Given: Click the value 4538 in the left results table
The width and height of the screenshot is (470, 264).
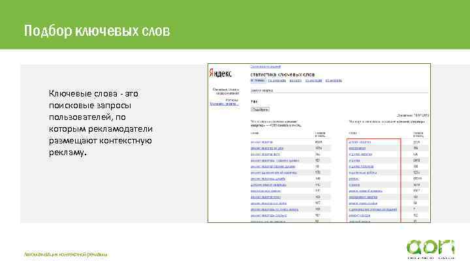Looking at the screenshot, I should [x=319, y=142].
